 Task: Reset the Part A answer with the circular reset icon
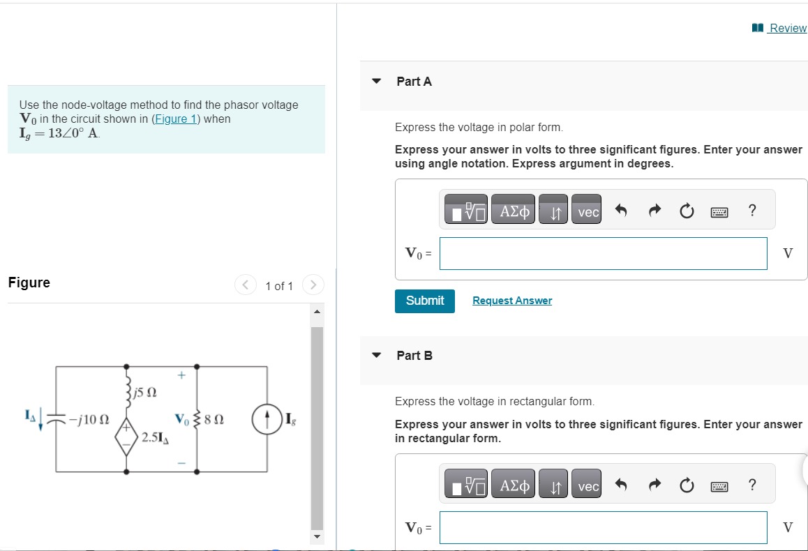pos(687,209)
